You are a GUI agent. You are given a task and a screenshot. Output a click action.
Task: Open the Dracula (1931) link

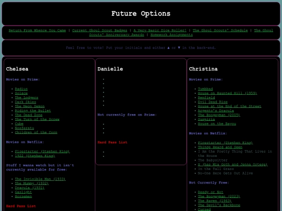point(30,188)
